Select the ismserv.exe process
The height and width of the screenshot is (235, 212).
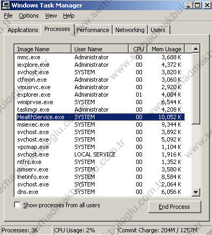coord(100,169)
